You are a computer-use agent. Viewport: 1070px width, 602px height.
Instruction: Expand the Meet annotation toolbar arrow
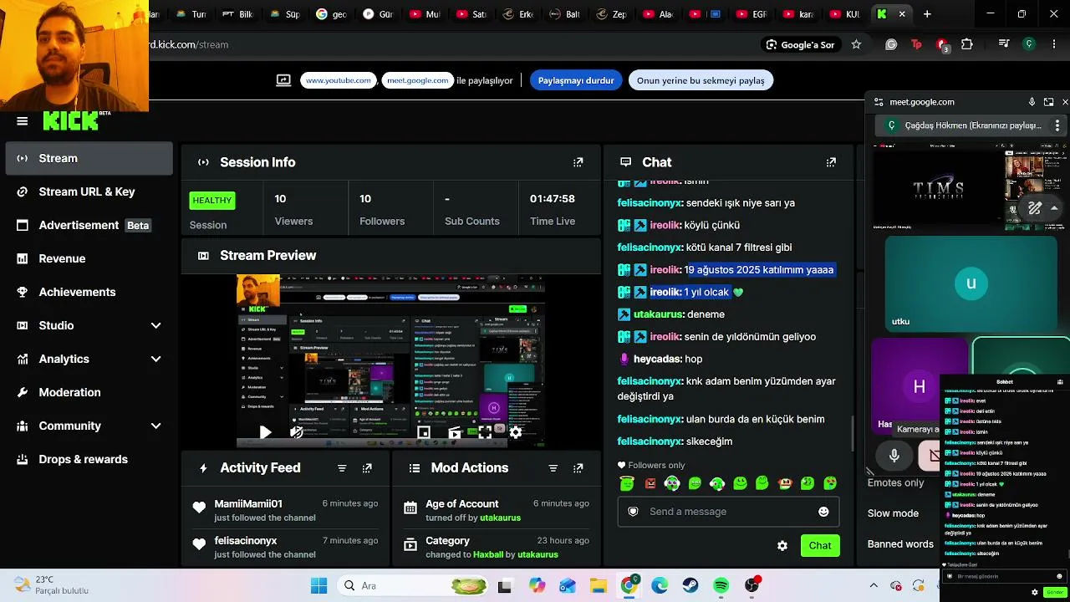click(x=1055, y=208)
